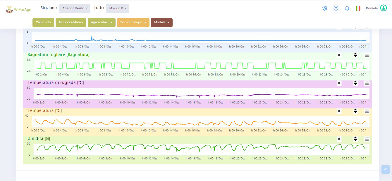Open the settings gear icon
392x181 pixels.
click(x=324, y=8)
